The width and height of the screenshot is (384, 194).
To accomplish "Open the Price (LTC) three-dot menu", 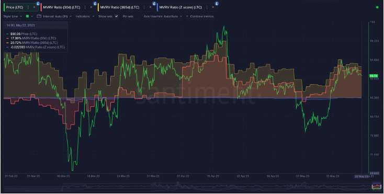I will point(28,7).
